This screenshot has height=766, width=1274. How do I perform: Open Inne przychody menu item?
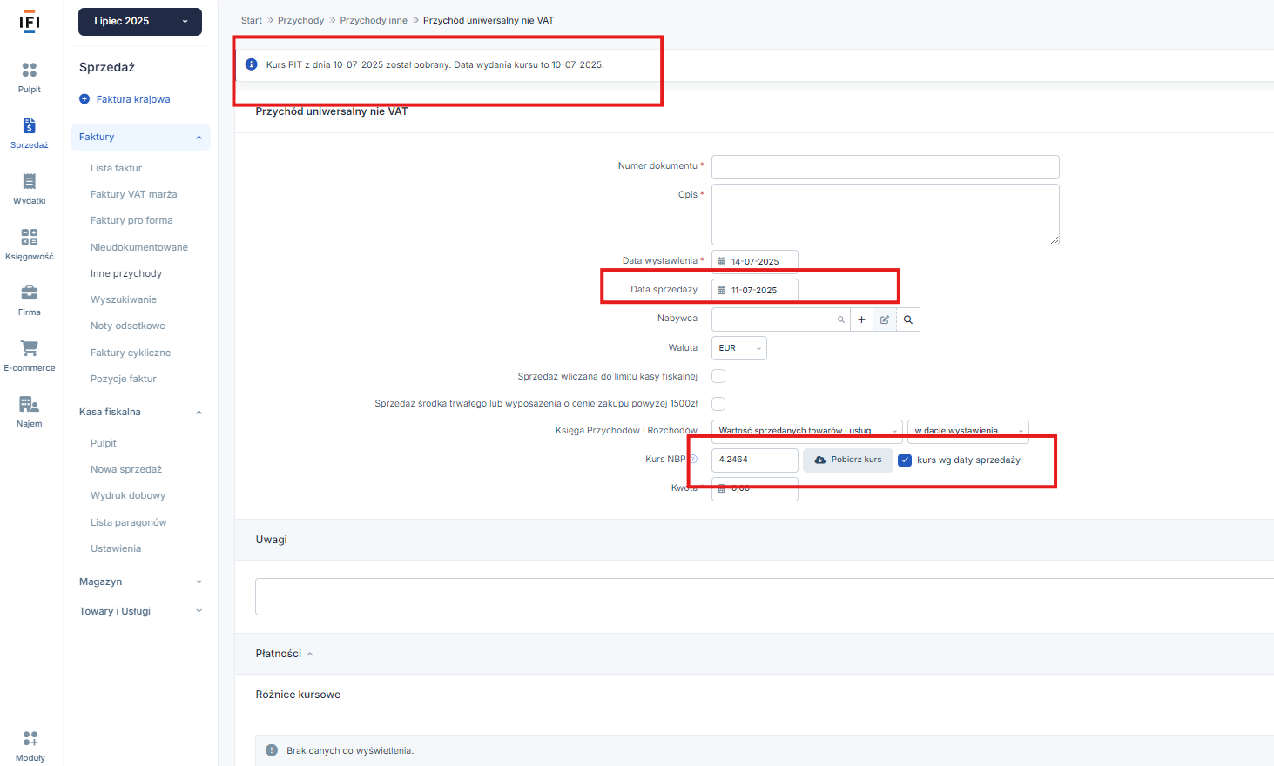[126, 273]
